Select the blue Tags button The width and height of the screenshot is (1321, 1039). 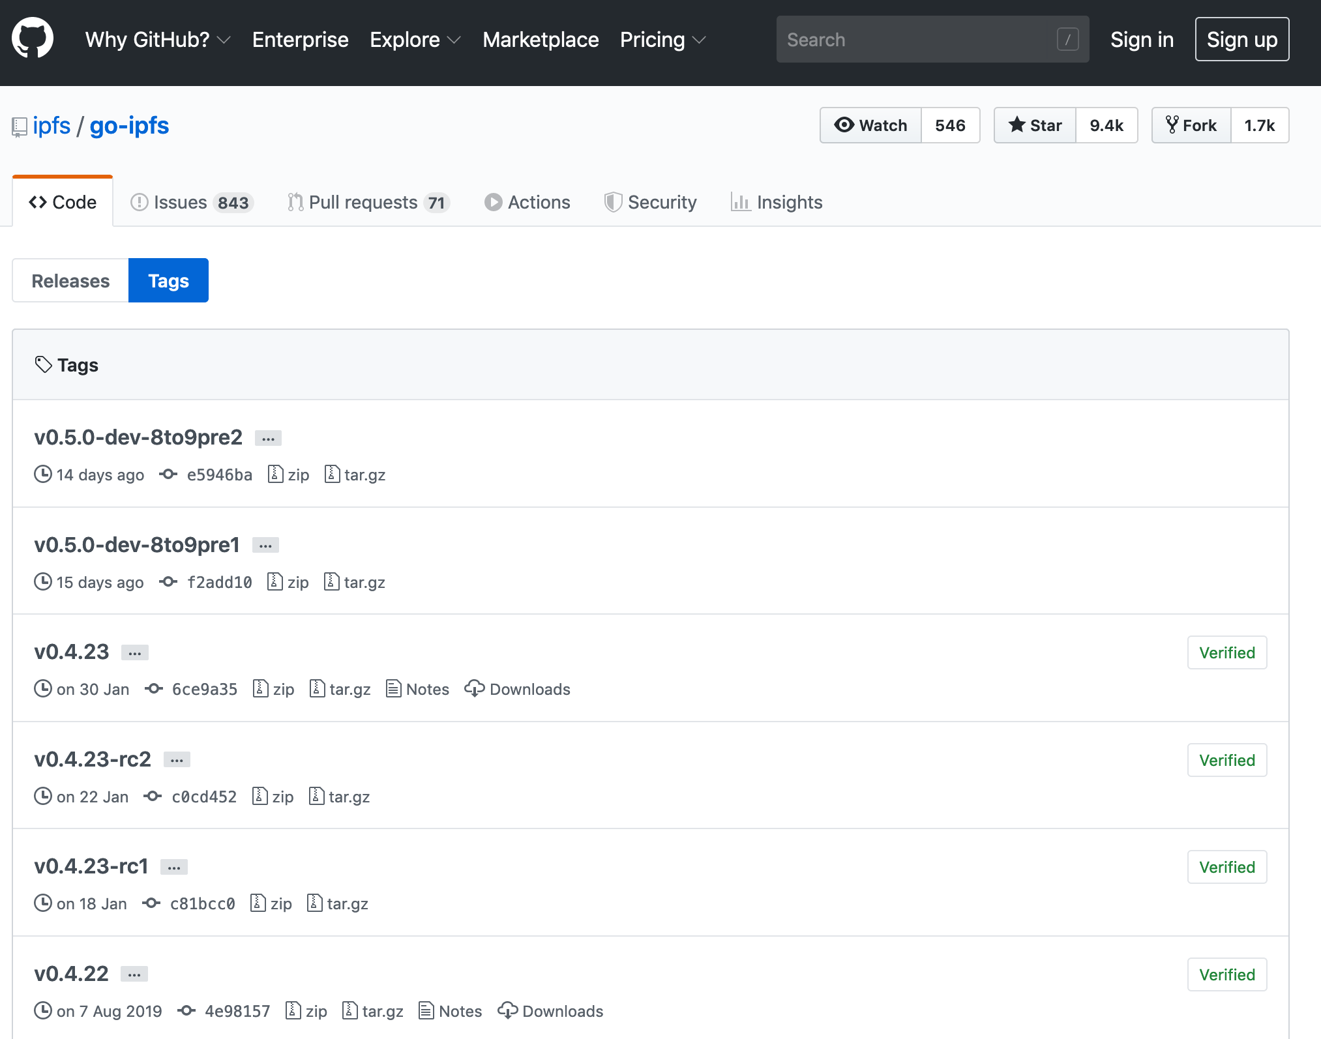click(168, 281)
